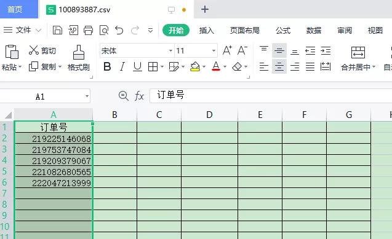Image resolution: width=392 pixels, height=239 pixels.
Task: Select cell containing 221082680565
Action: click(x=54, y=172)
